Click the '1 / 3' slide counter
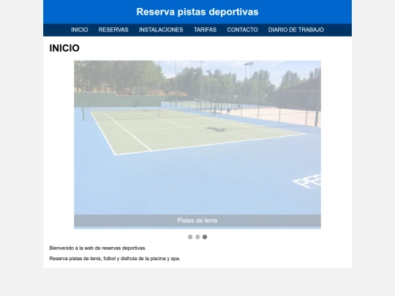Viewport: 395px width, 296px height. [81, 65]
